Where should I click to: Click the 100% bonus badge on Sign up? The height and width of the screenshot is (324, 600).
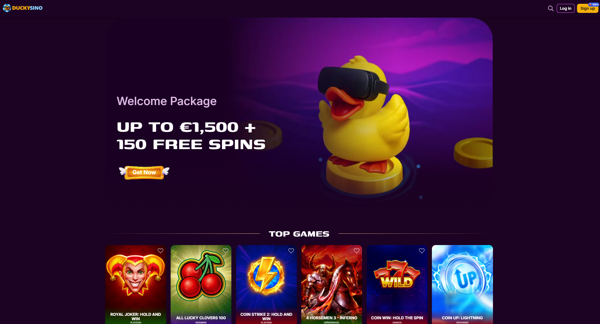click(594, 4)
